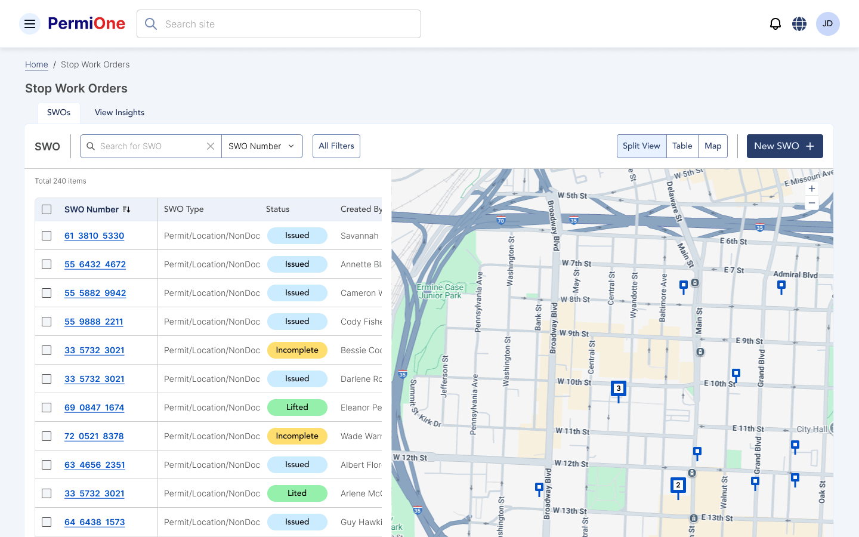Image resolution: width=859 pixels, height=537 pixels.
Task: Click the map cluster marker labeled 3
Action: (619, 389)
